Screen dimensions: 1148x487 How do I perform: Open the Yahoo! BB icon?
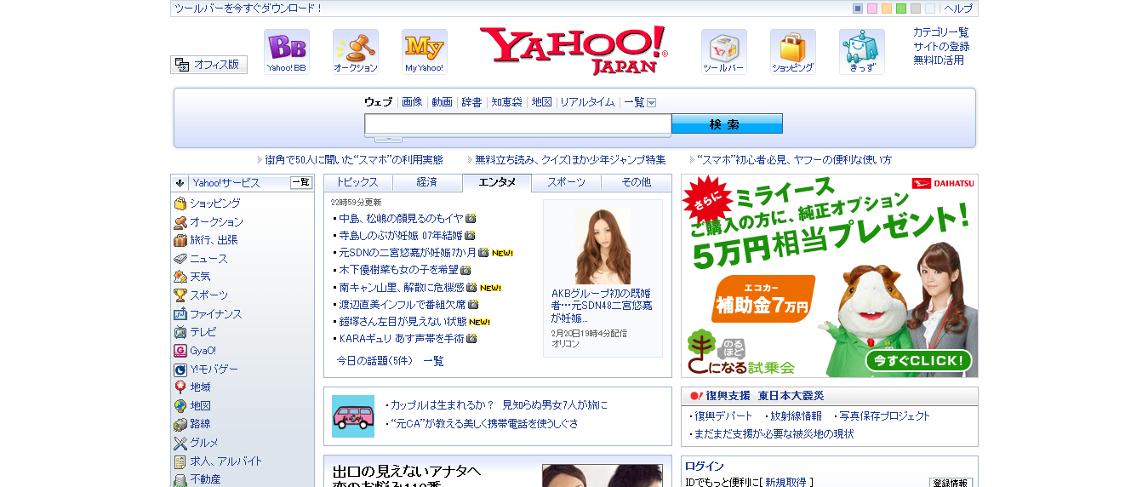pos(287,52)
